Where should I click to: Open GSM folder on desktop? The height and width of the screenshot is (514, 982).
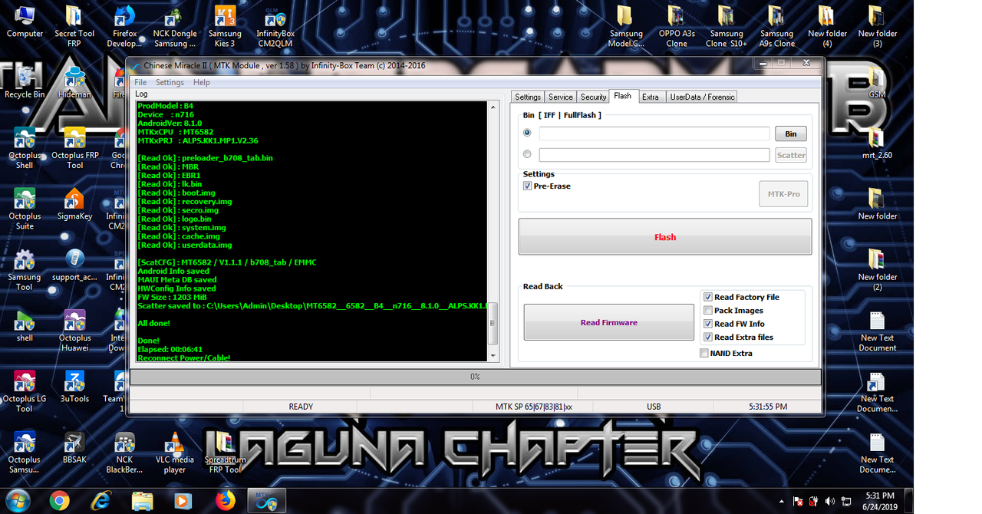[877, 83]
